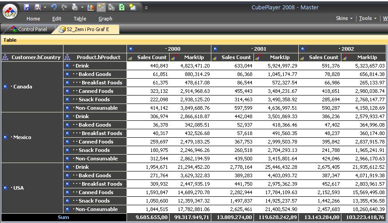
Task: Click blue icon beside USA Drink row
Action: [x=67, y=167]
